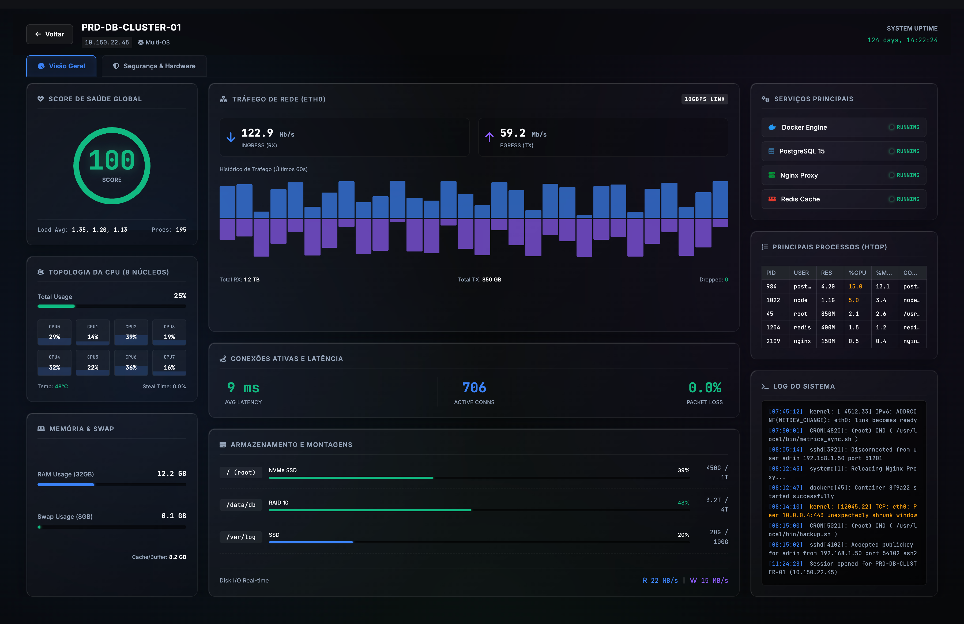
Task: Click the / (root) mount label
Action: tap(240, 472)
